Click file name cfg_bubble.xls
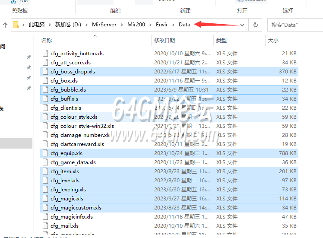The image size is (323, 238). (68, 90)
